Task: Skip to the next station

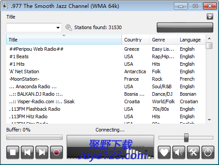Action: click(x=42, y=152)
